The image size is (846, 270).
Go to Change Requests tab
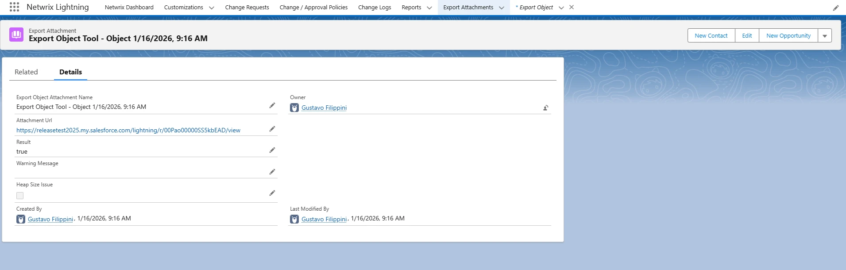click(x=247, y=8)
